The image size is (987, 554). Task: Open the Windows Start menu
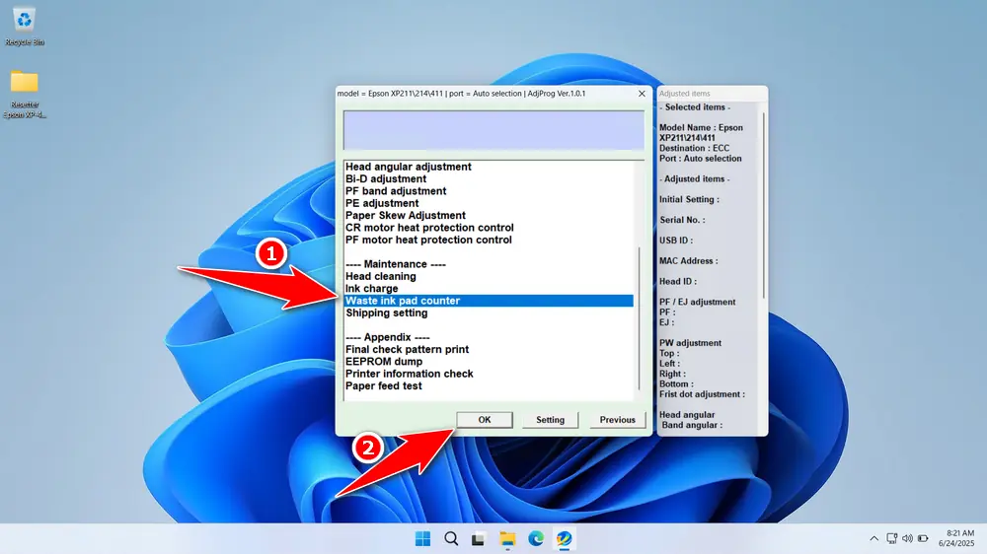tap(423, 539)
